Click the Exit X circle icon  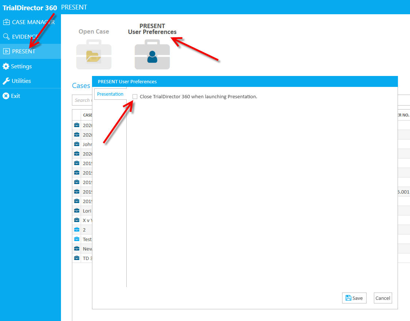[x=6, y=96]
